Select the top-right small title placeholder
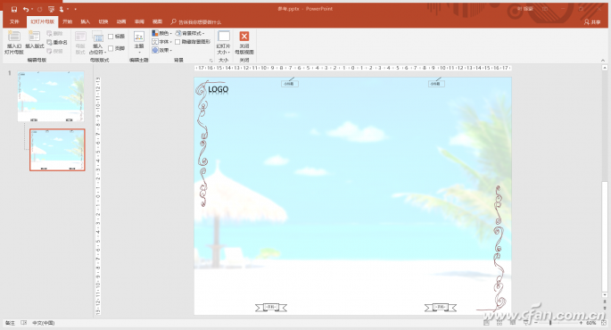Screen dimensions: 611x330 (436, 84)
